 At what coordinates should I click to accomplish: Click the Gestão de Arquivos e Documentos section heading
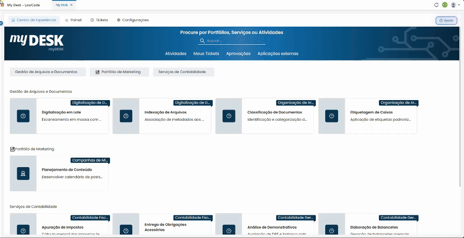coord(41,92)
